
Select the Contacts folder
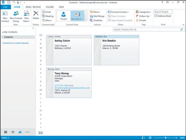pyautogui.click(x=18, y=37)
